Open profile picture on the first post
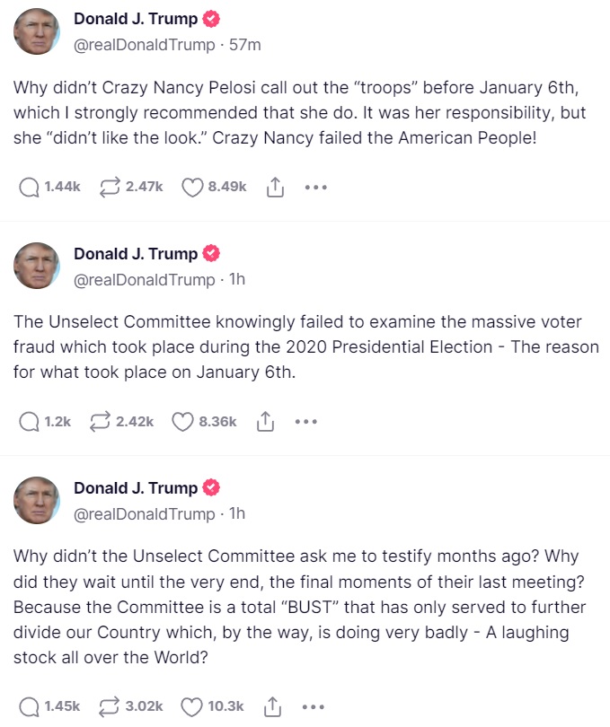 click(x=37, y=31)
